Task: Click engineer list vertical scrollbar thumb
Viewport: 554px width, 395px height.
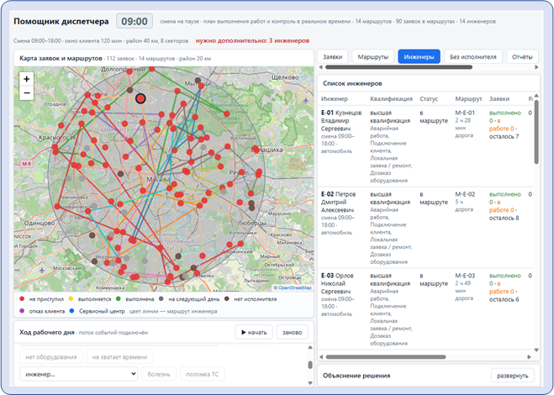Action: point(536,133)
